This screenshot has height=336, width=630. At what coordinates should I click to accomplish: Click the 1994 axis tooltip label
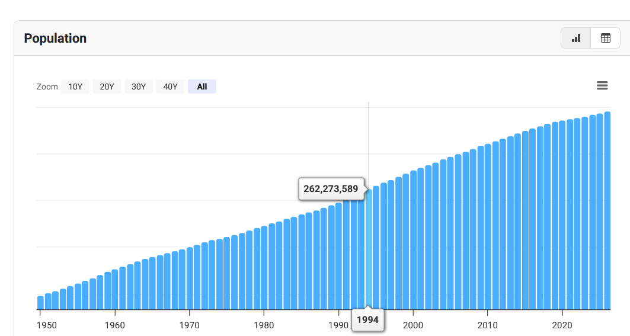point(367,320)
